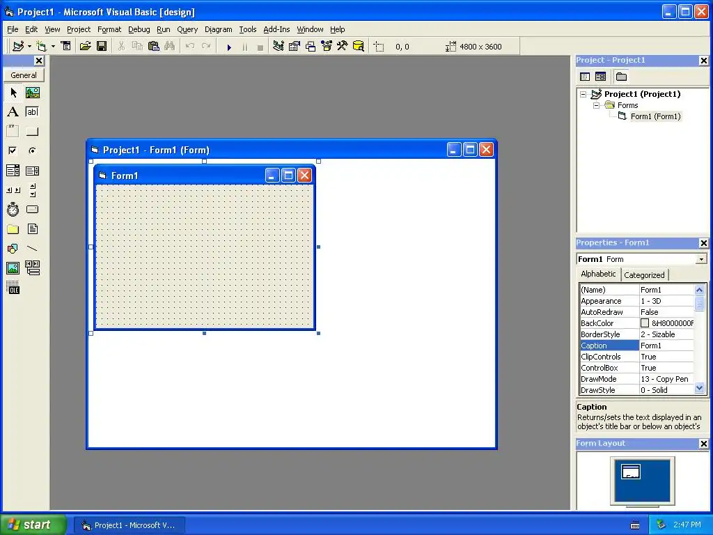Select the ComboBox control in toolbox
Screen dimensions: 713x535
tap(13, 171)
